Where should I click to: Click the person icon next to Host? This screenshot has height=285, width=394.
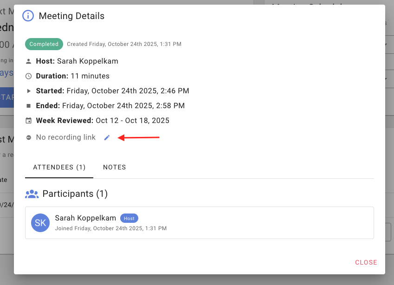click(29, 61)
